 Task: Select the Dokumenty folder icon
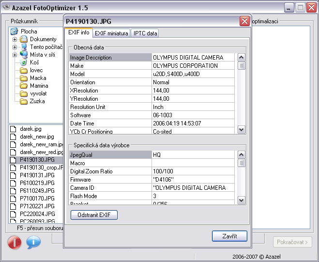tap(24, 39)
